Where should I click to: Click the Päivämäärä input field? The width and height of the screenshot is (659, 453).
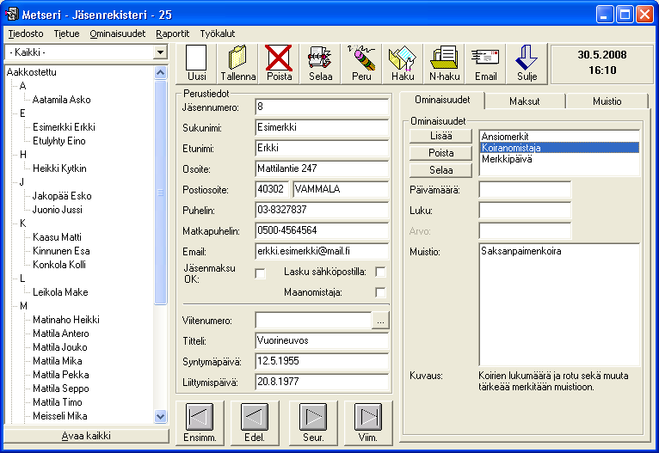(x=525, y=190)
